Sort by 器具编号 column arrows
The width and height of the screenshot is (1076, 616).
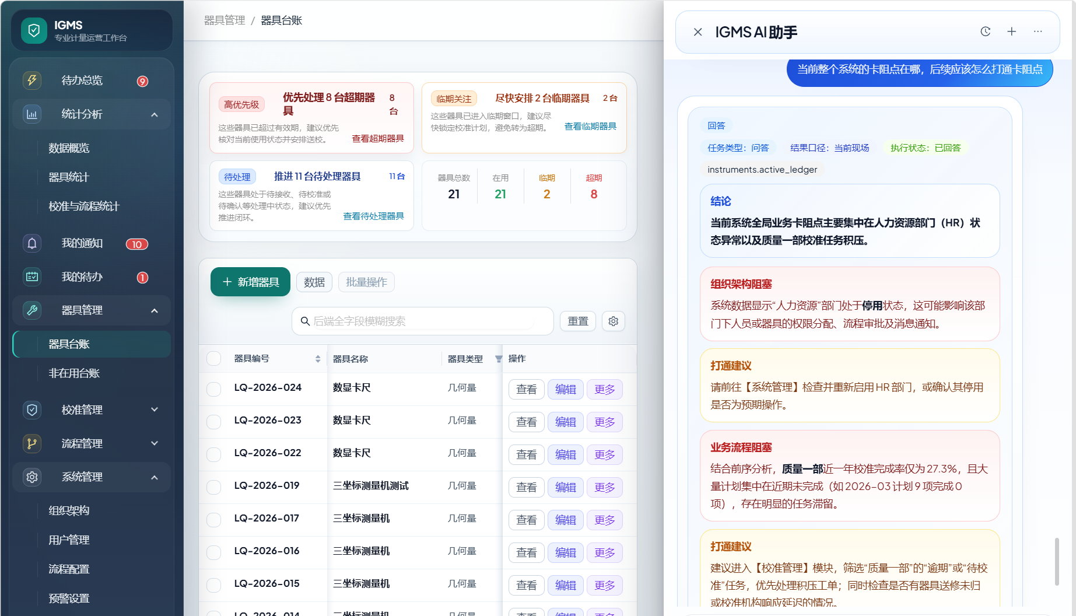[318, 359]
